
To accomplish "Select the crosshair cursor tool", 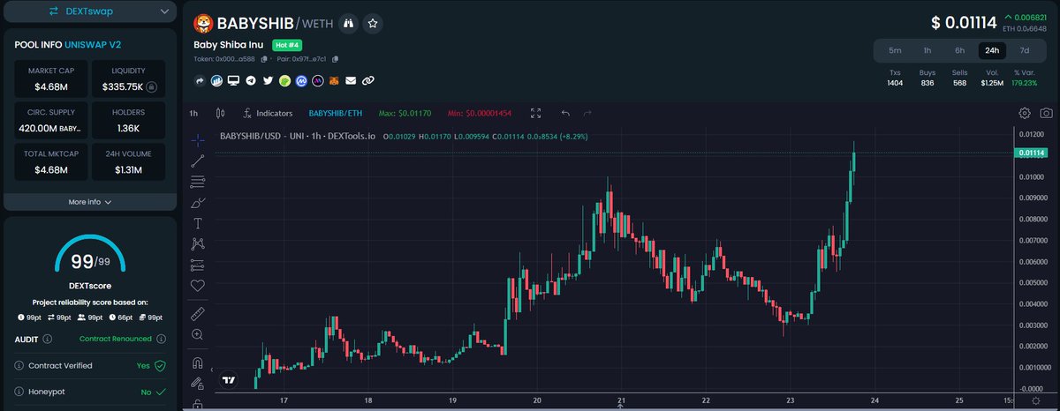I will 198,139.
